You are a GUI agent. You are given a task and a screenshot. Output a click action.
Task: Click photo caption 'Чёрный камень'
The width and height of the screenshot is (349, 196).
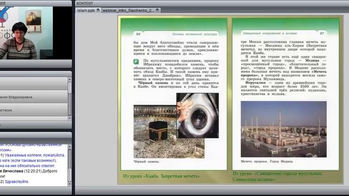pos(146,162)
